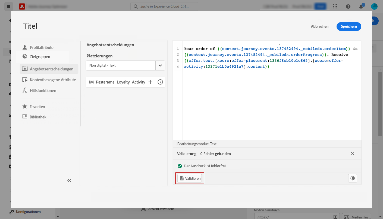Image resolution: width=383 pixels, height=219 pixels.
Task: Add IM_Pastarama_Loyalty_Activity with plus icon
Action: 150,82
